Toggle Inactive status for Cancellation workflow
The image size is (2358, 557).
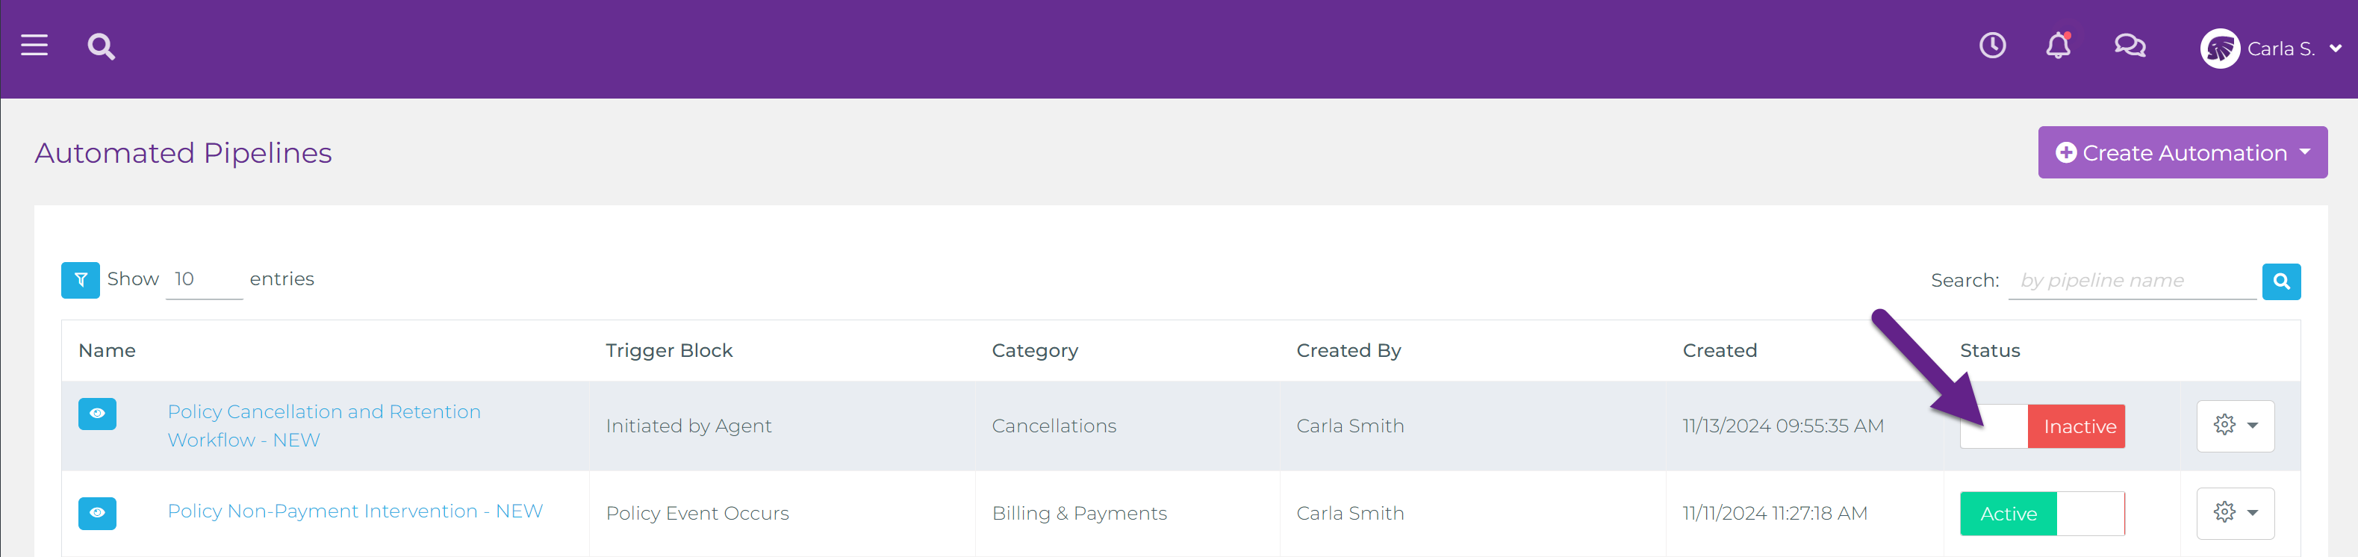[x=2041, y=426]
